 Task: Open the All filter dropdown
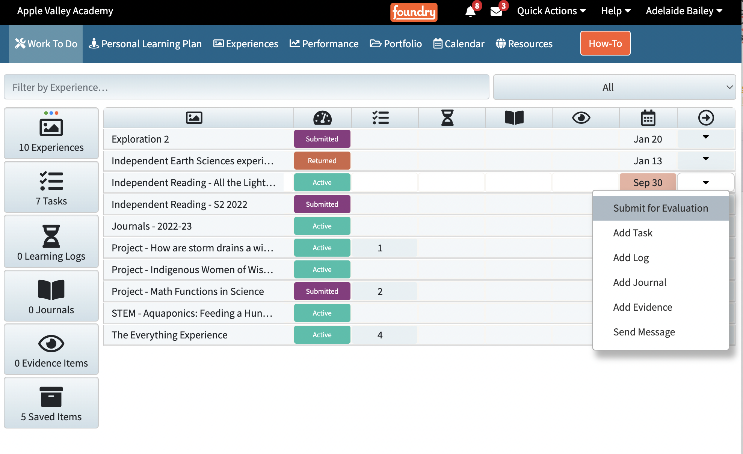614,87
